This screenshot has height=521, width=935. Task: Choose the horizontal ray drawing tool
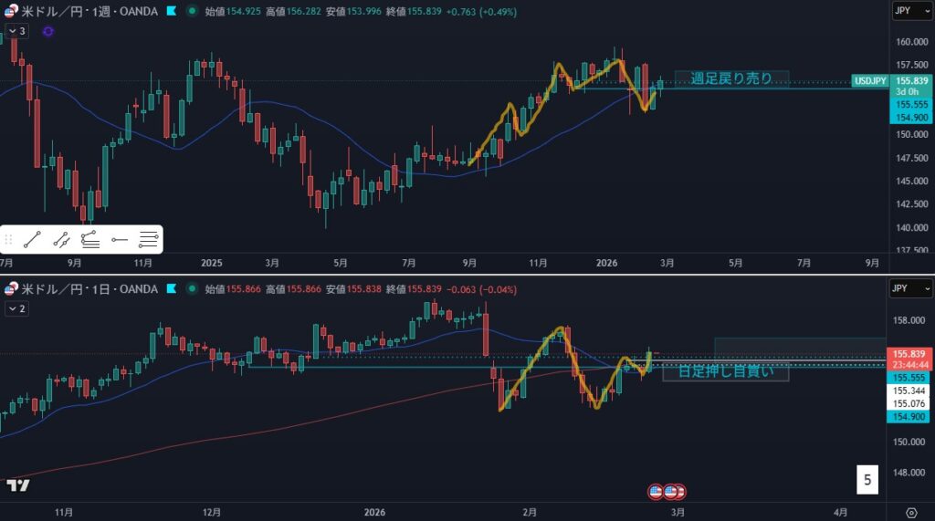[x=119, y=240]
